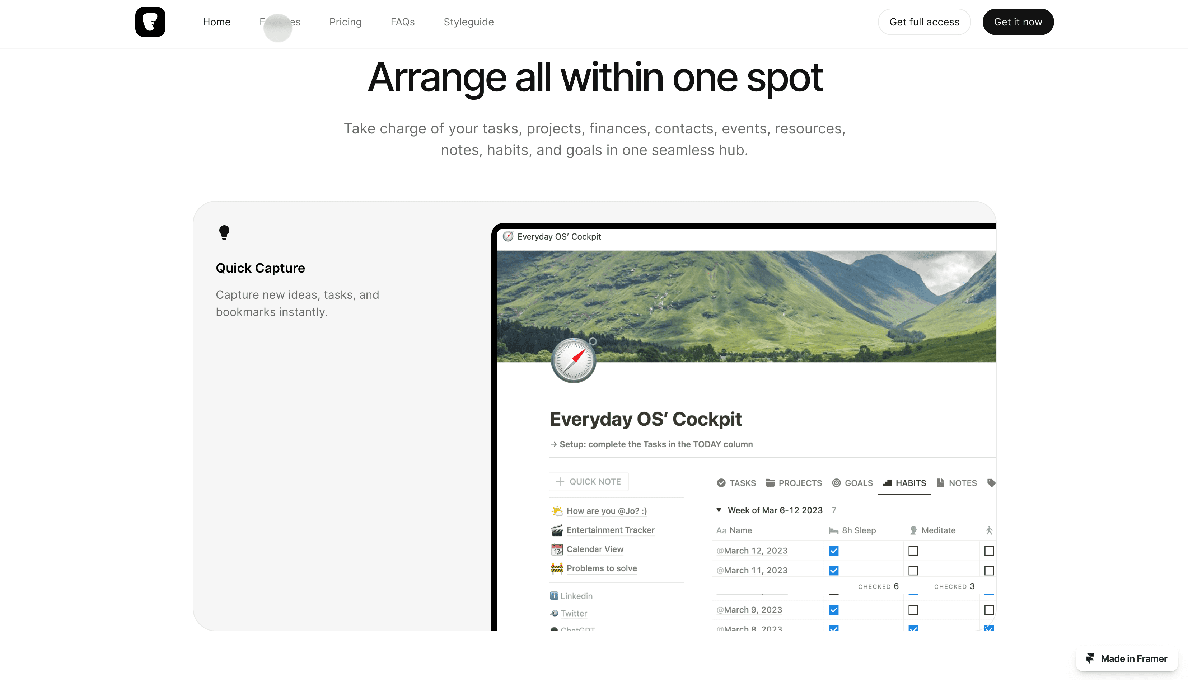Click the mountain cover image
Viewport: 1188px width, 680px height.
771,299
